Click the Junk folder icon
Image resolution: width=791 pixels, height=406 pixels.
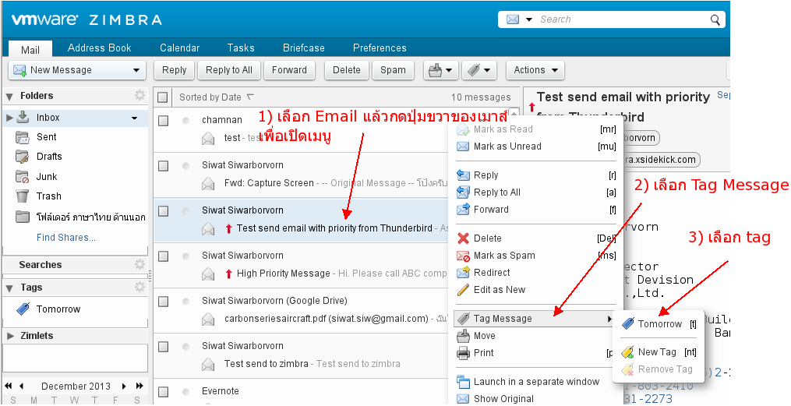pos(22,177)
